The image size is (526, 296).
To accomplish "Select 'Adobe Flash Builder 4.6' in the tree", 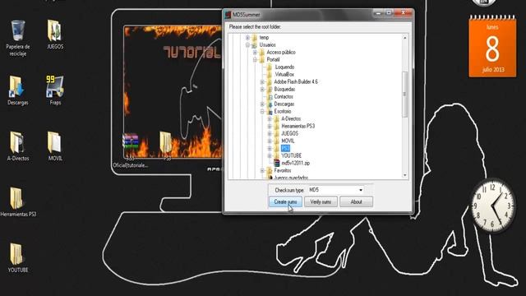I will click(296, 82).
